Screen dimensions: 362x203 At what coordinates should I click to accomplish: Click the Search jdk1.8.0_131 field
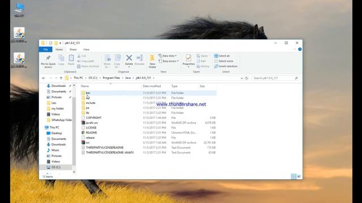tap(275, 78)
